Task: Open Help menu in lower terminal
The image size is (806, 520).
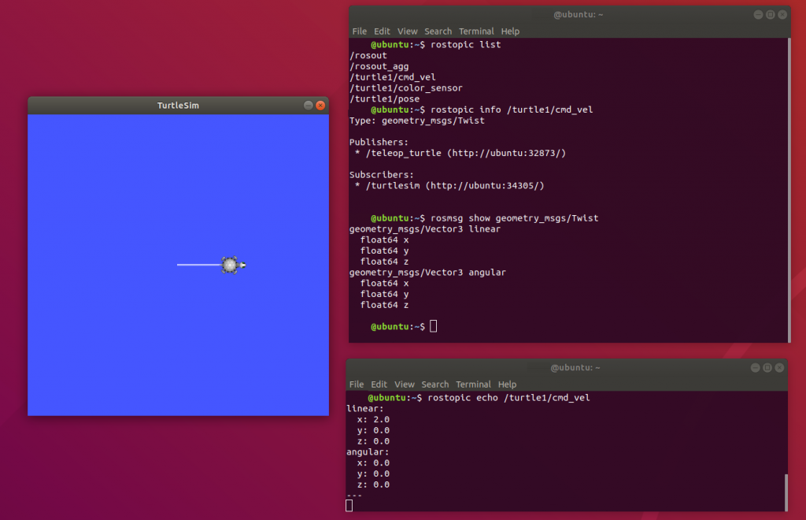Action: (507, 384)
